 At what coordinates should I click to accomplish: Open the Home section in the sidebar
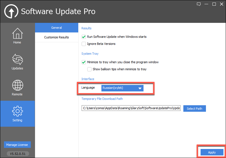[17, 36]
